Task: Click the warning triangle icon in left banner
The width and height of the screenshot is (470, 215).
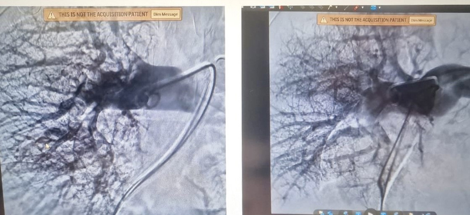Action: 52,15
